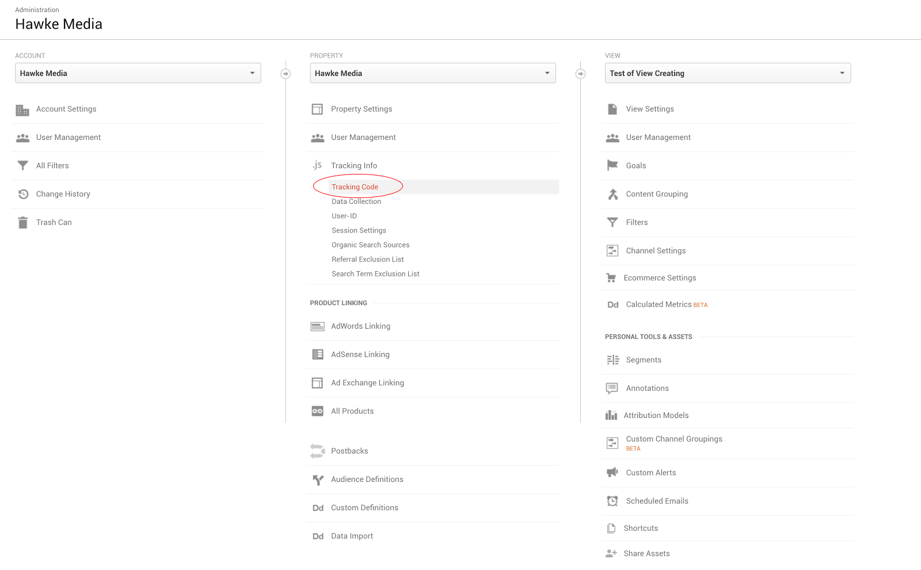Click the Property Settings window icon
The height and width of the screenshot is (570, 921).
[x=317, y=109]
